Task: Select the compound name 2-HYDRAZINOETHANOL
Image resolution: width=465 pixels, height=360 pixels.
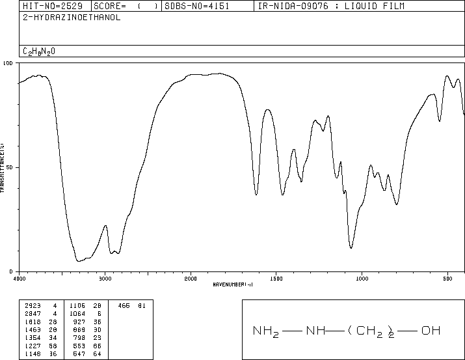Action: [x=72, y=18]
